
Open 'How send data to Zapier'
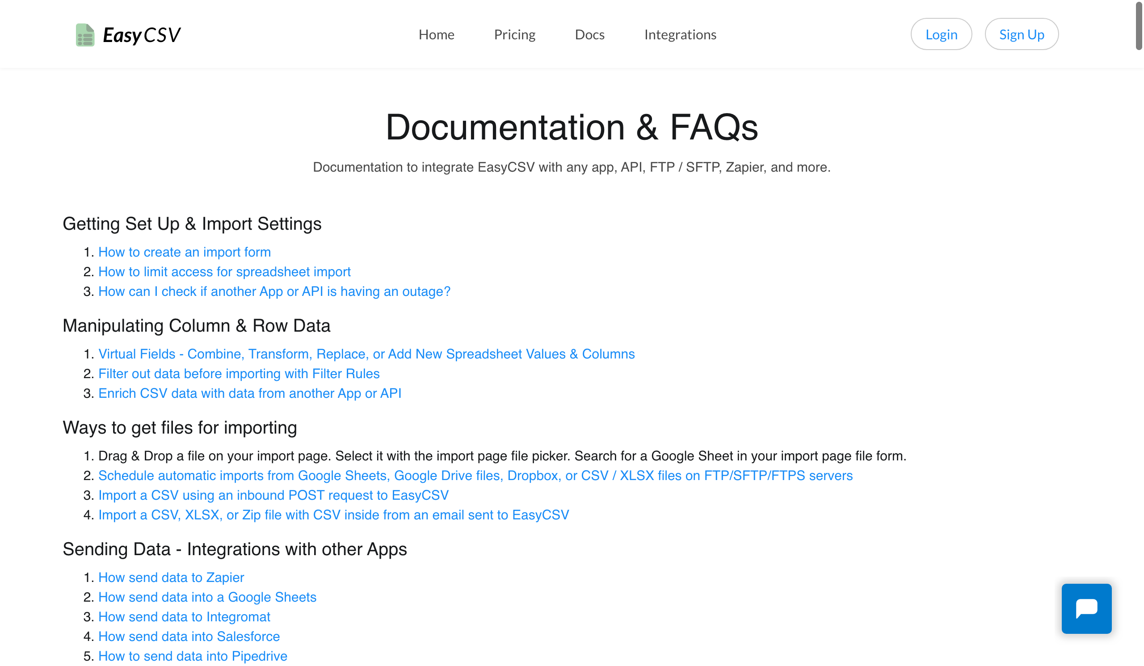coord(171,577)
